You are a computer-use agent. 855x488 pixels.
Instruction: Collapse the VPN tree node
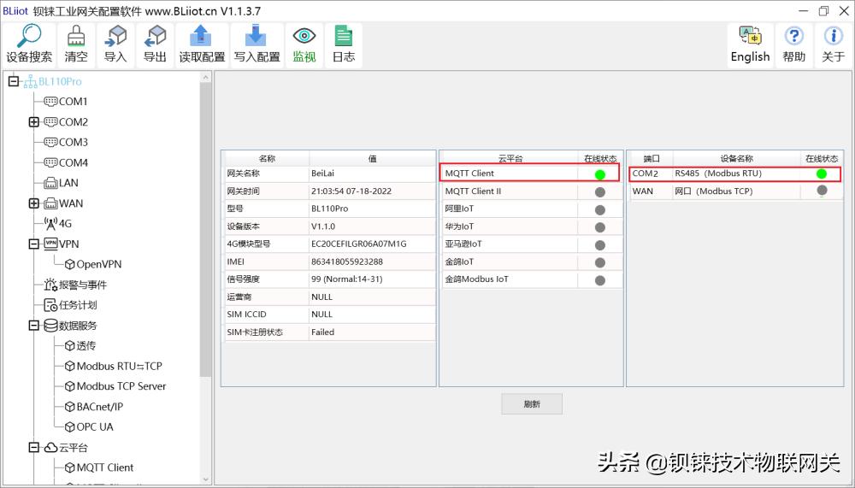(x=34, y=244)
